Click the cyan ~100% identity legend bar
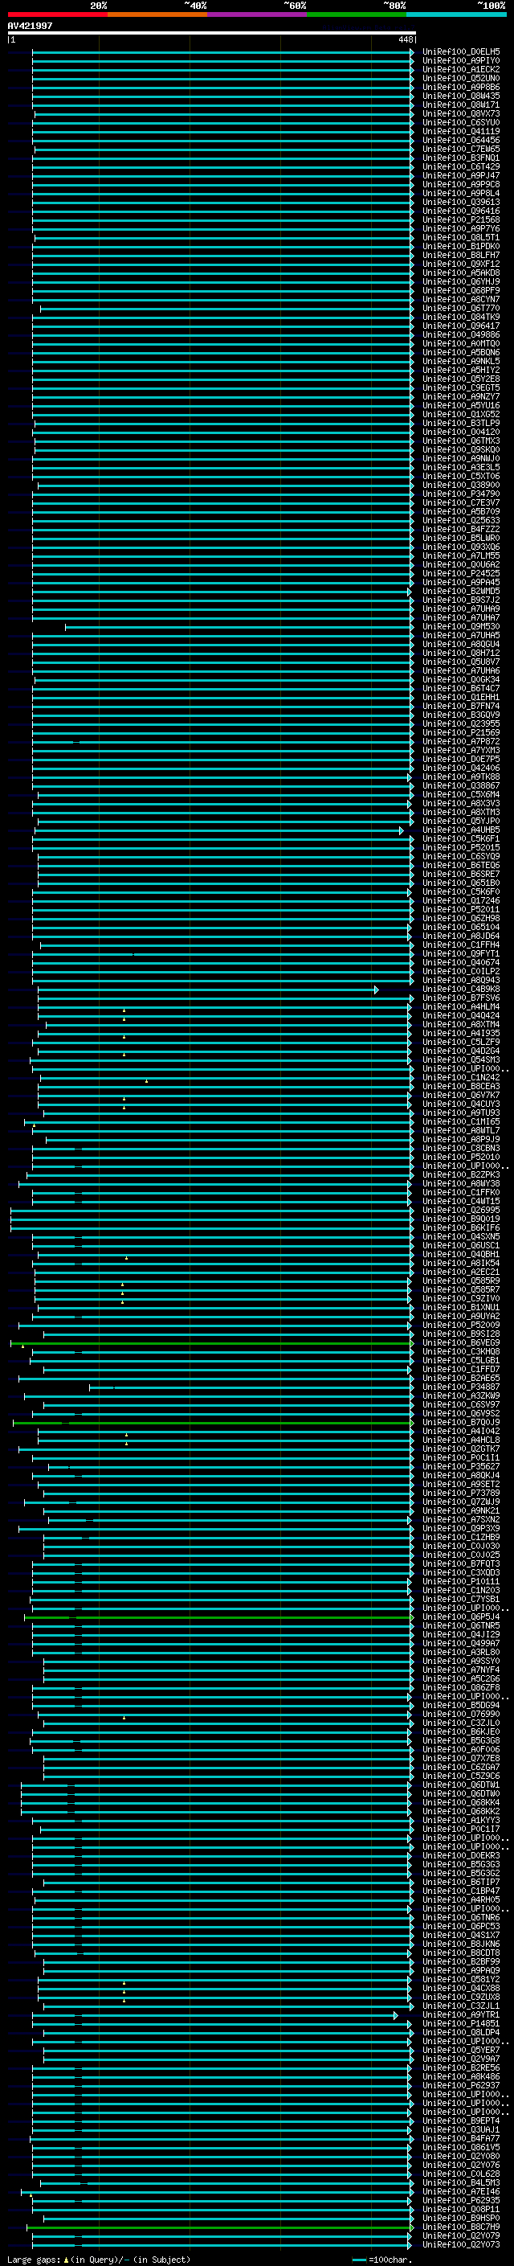 pyautogui.click(x=456, y=14)
